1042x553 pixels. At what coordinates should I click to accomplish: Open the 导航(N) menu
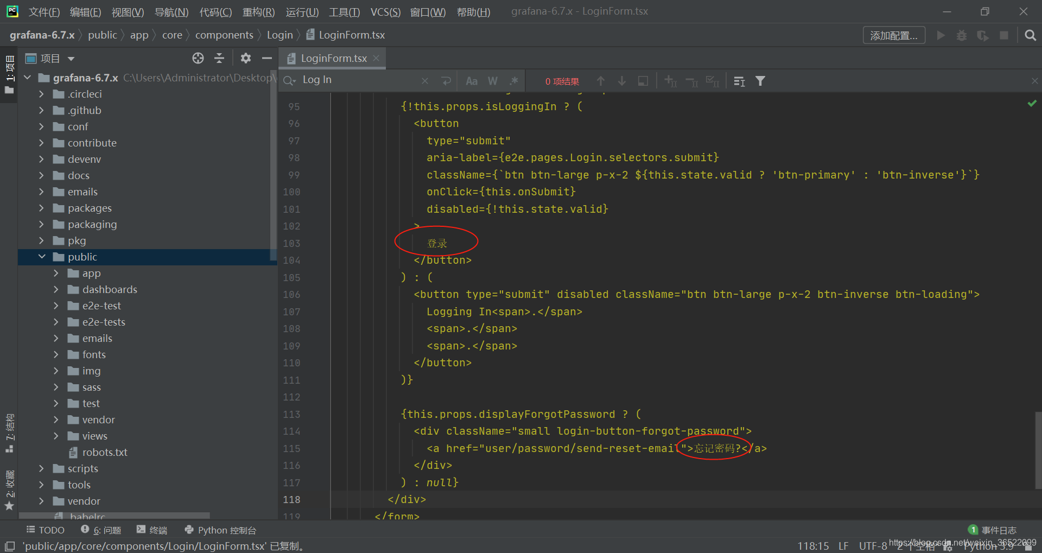click(x=171, y=12)
